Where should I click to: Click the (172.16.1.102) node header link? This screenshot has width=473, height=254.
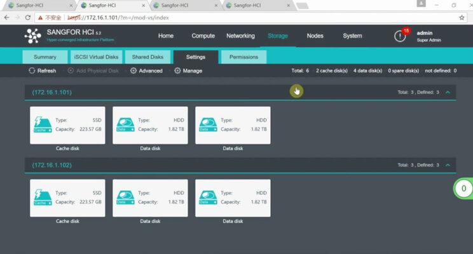(52, 165)
